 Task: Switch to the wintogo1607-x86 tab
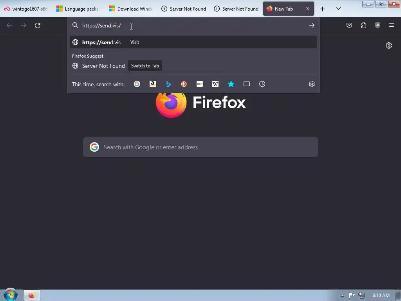pyautogui.click(x=26, y=9)
